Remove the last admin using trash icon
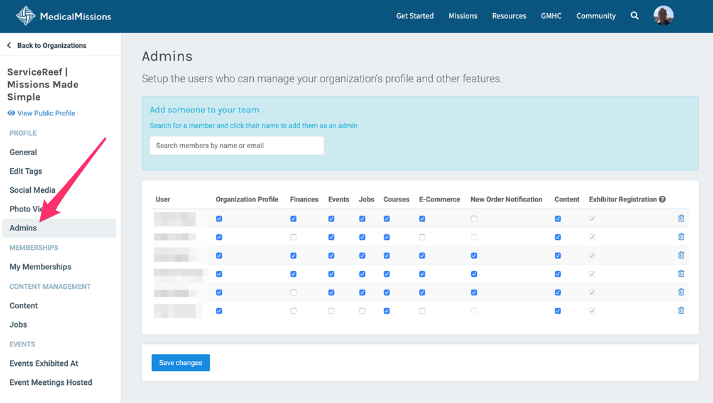713x403 pixels. coord(681,311)
